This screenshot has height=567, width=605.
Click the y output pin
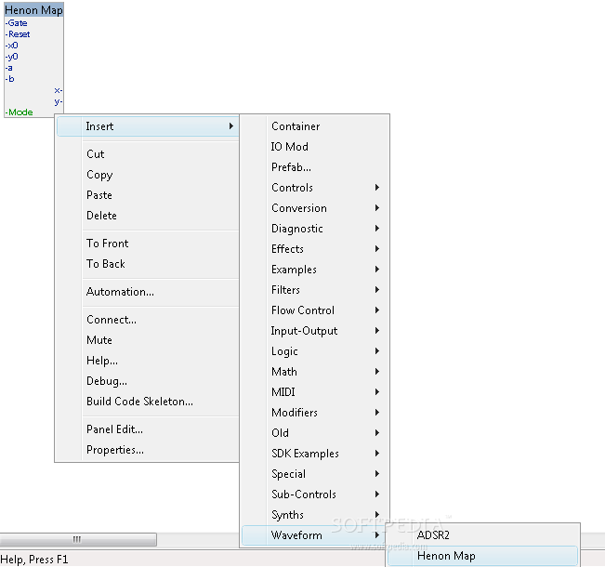click(x=59, y=101)
